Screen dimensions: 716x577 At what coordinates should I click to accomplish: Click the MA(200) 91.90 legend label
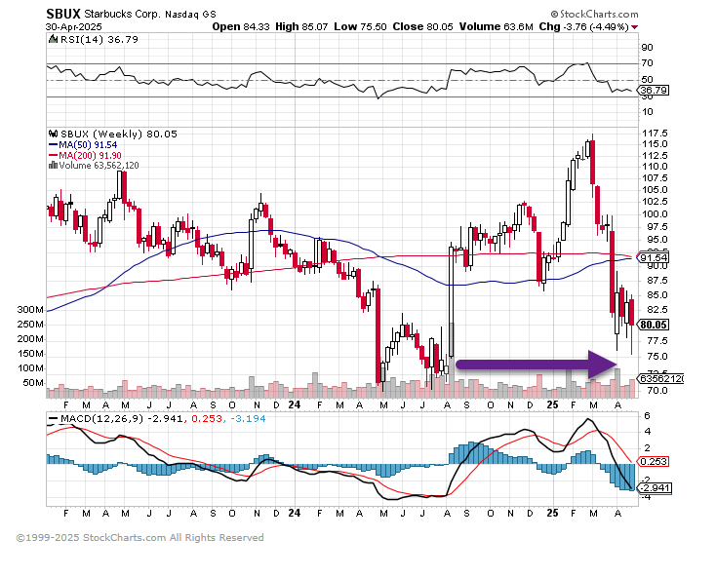(90, 156)
